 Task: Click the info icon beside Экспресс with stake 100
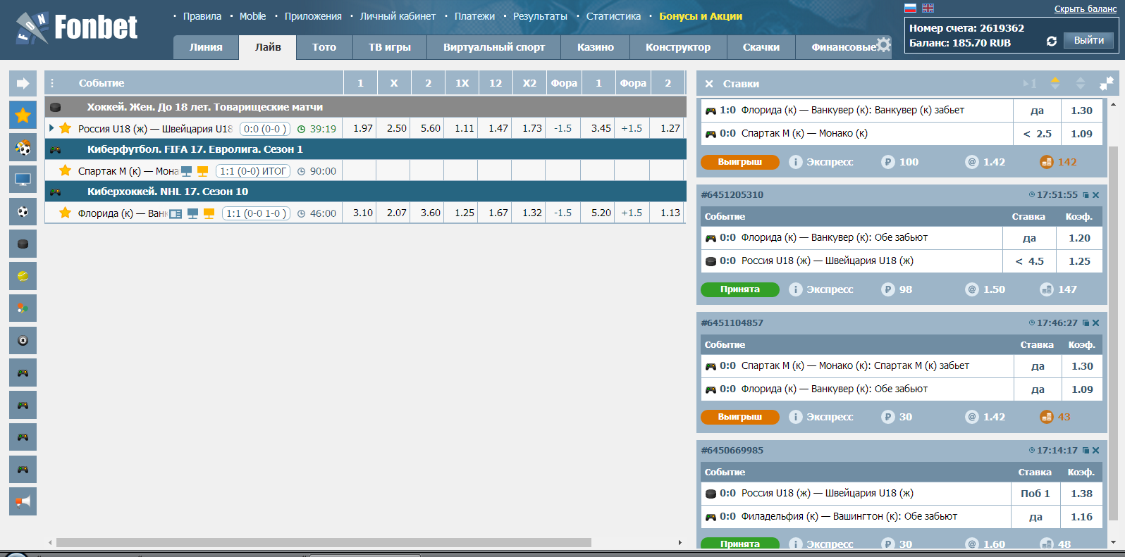coord(796,162)
